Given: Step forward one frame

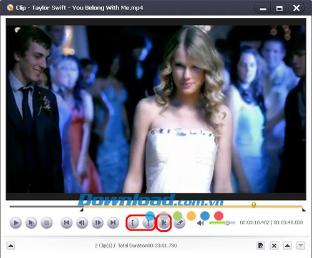Looking at the screenshot, I should click(x=97, y=222).
